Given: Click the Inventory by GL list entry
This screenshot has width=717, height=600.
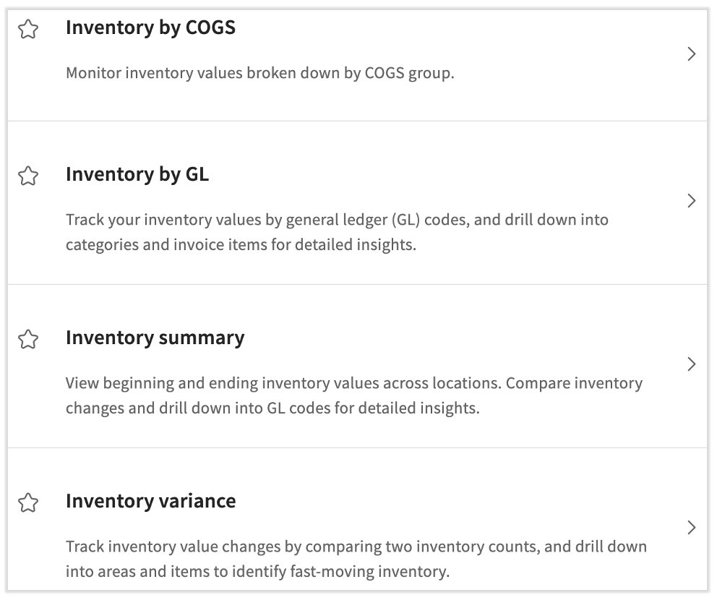Looking at the screenshot, I should [358, 202].
